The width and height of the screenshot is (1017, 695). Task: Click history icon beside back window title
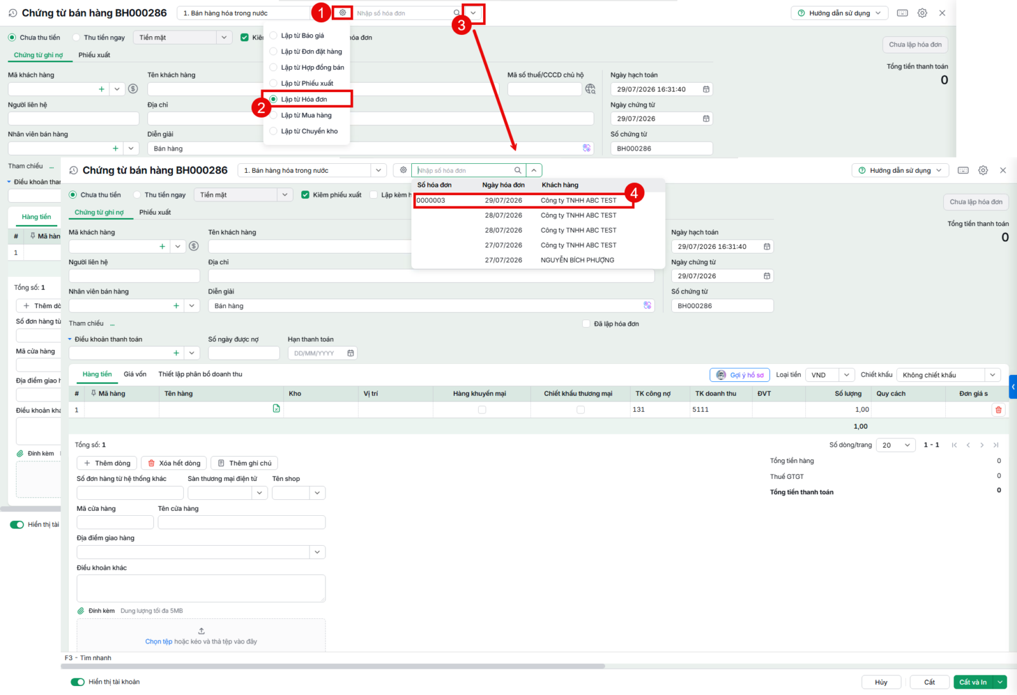click(13, 13)
